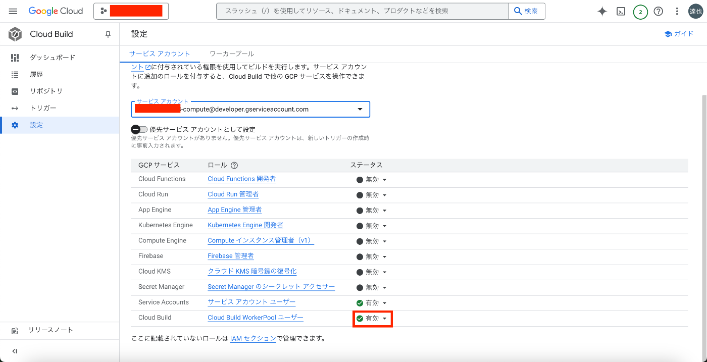Open the help question mark icon
Image resolution: width=707 pixels, height=362 pixels.
coord(659,12)
